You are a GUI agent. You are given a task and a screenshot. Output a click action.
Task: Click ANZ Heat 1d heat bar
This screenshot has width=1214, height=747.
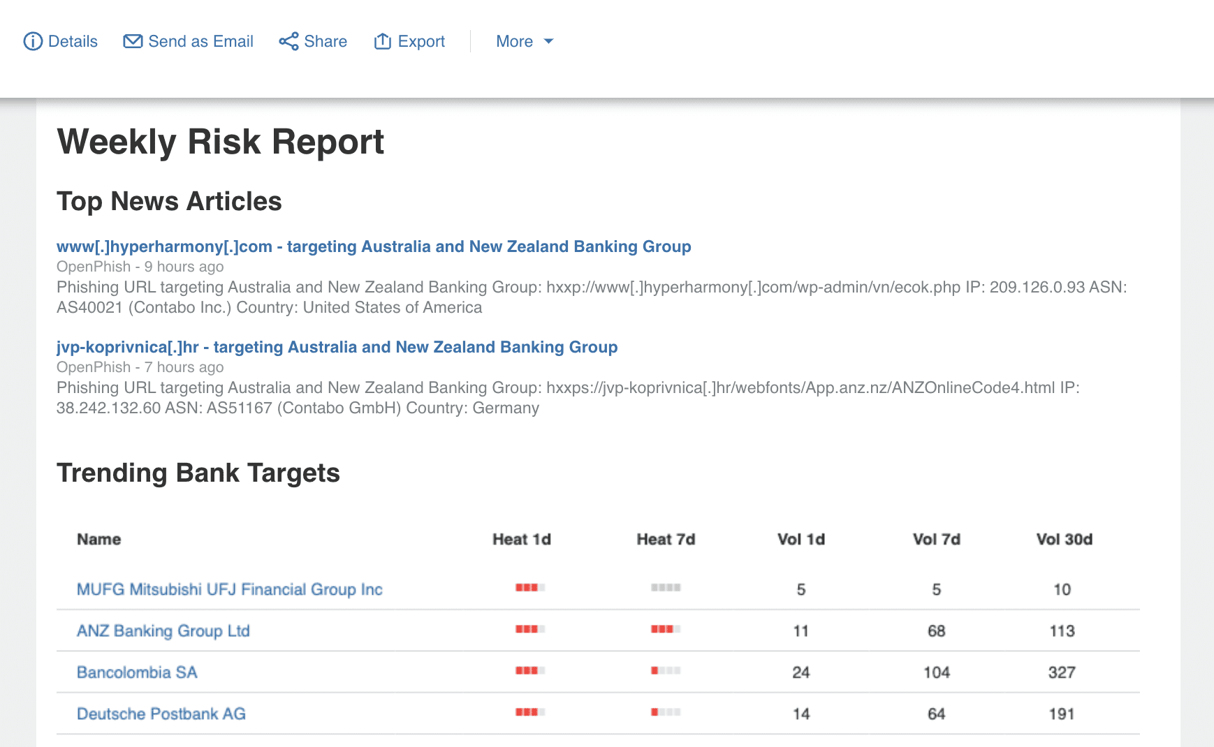(x=530, y=629)
